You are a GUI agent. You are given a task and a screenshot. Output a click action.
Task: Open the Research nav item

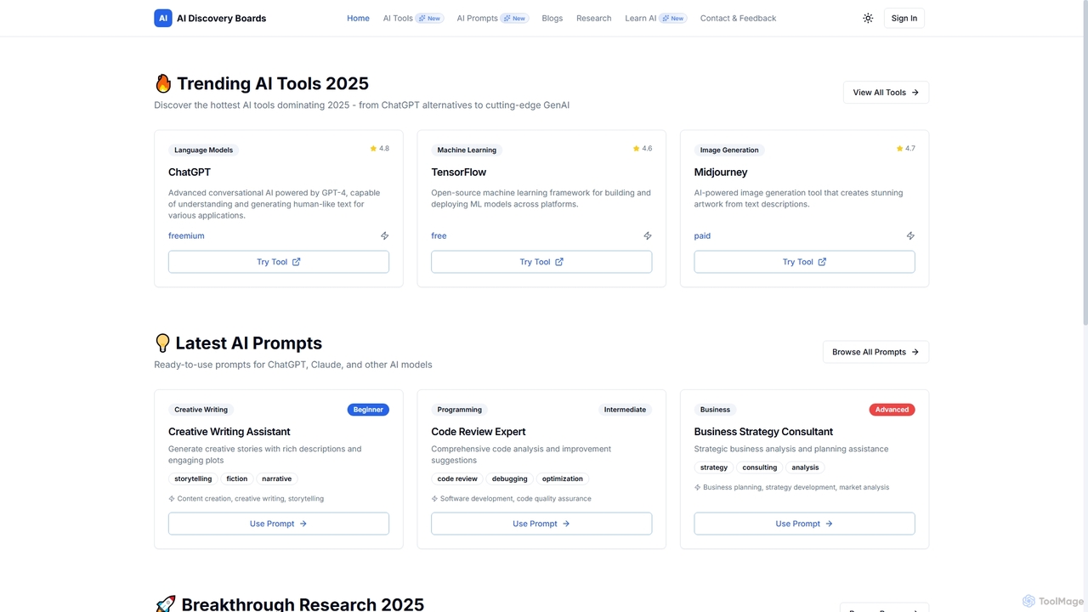[594, 18]
